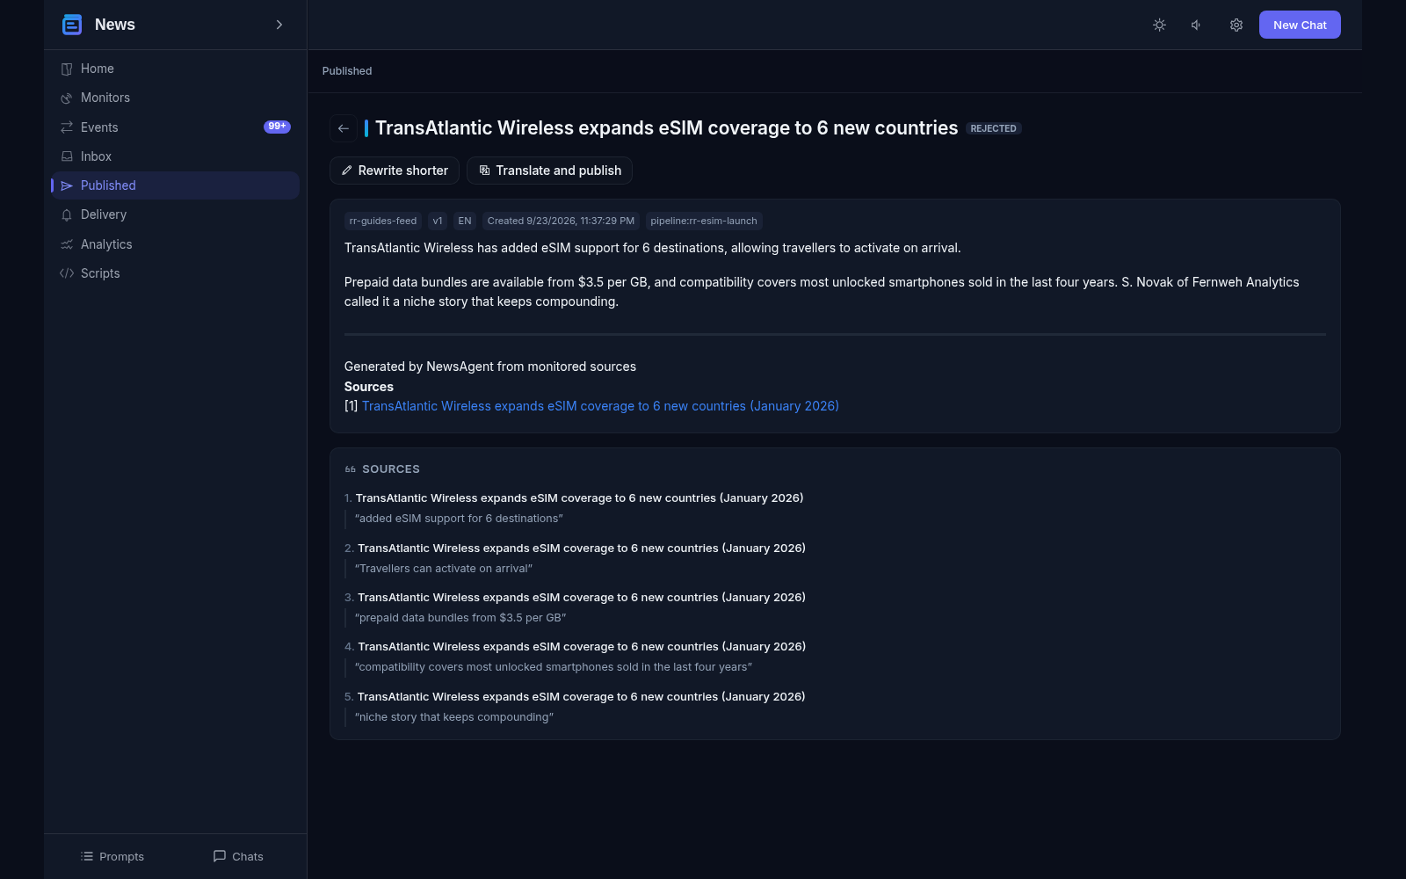Click the rr-guides-feed tag
1406x879 pixels.
tap(383, 221)
